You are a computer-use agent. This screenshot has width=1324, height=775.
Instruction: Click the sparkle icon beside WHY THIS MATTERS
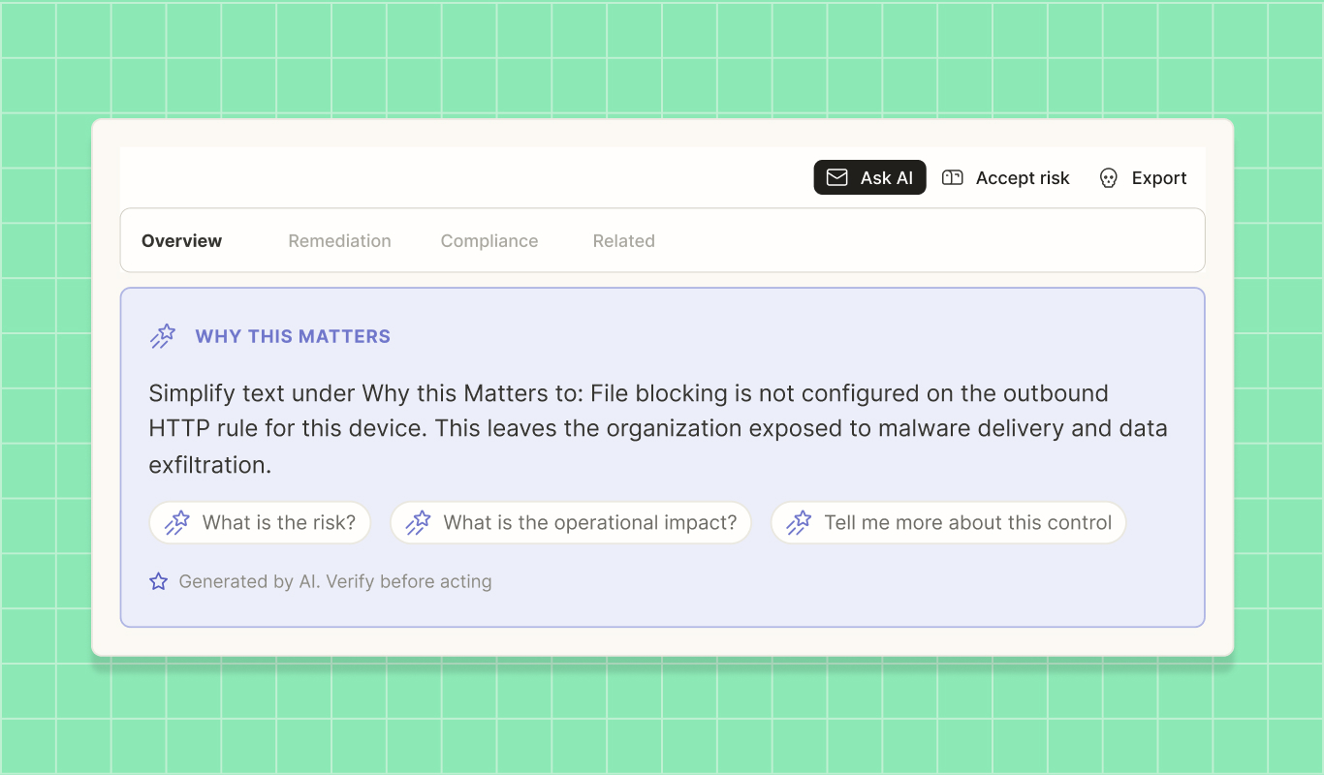(x=162, y=336)
